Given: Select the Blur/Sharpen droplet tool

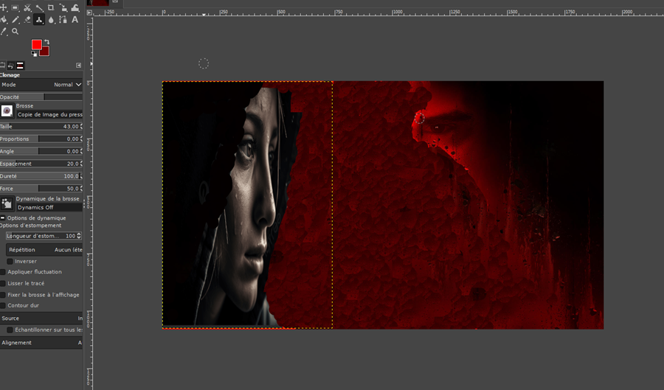Looking at the screenshot, I should (x=51, y=20).
